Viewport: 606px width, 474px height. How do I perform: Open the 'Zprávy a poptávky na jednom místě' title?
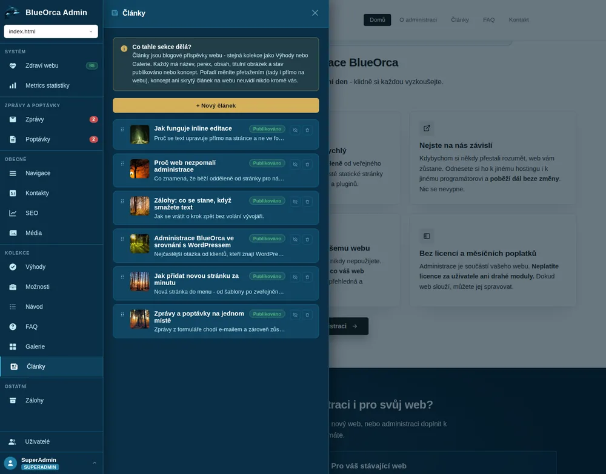pyautogui.click(x=199, y=317)
